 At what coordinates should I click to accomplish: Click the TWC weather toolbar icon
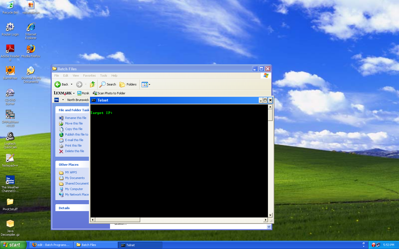(57, 100)
